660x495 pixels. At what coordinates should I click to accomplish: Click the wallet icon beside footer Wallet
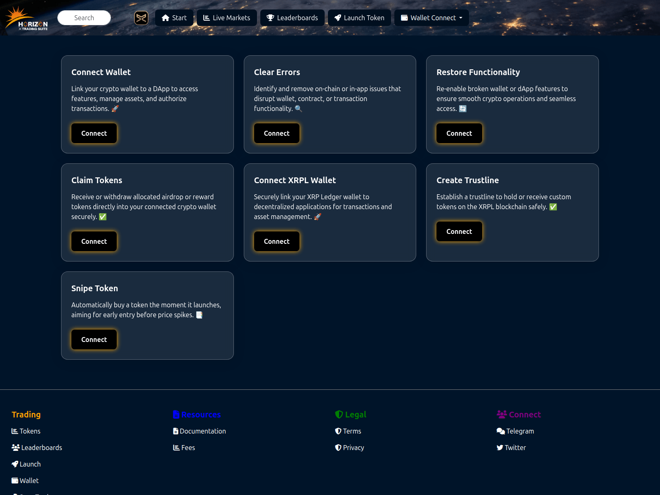click(15, 481)
